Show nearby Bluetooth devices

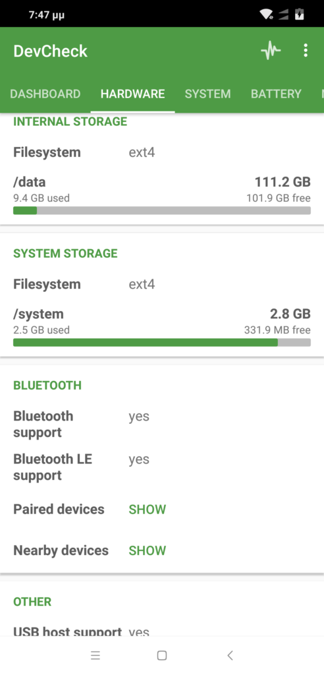(x=147, y=550)
